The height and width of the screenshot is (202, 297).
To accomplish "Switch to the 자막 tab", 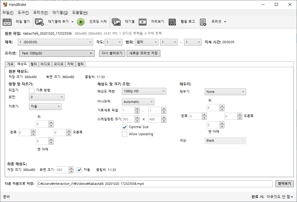I will click(x=70, y=64).
